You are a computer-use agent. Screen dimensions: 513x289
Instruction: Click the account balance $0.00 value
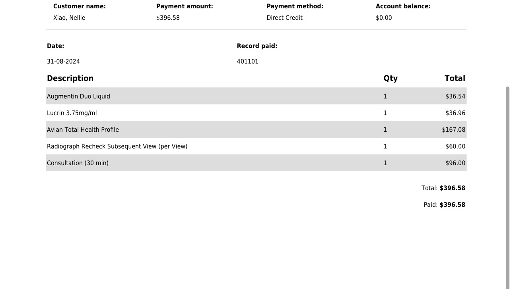tap(384, 18)
